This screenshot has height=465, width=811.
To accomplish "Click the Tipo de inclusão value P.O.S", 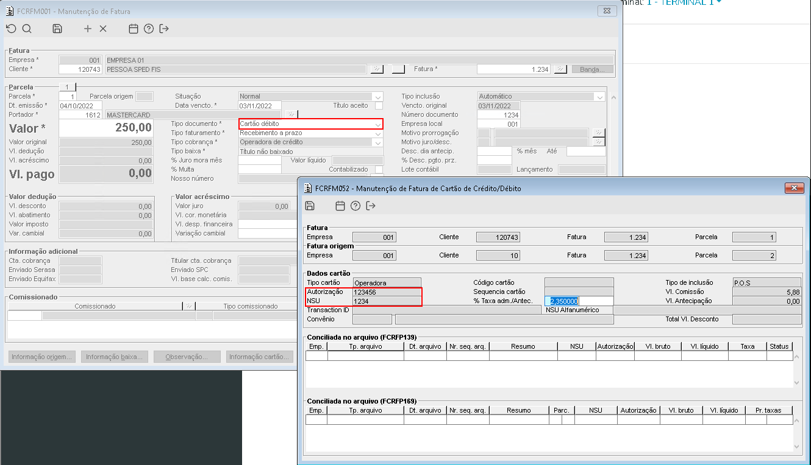I will click(767, 282).
